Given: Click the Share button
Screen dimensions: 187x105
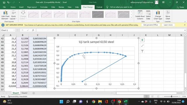Looking at the screenshot, I should coord(180,7).
